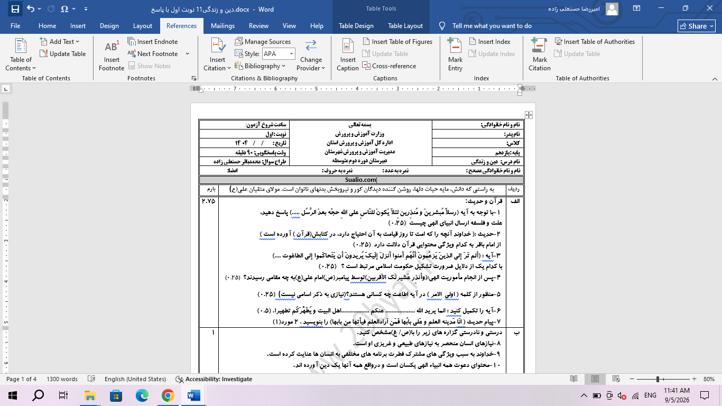Click the Mark Citation icon
Viewport: 722px width, 406px height.
(x=539, y=45)
